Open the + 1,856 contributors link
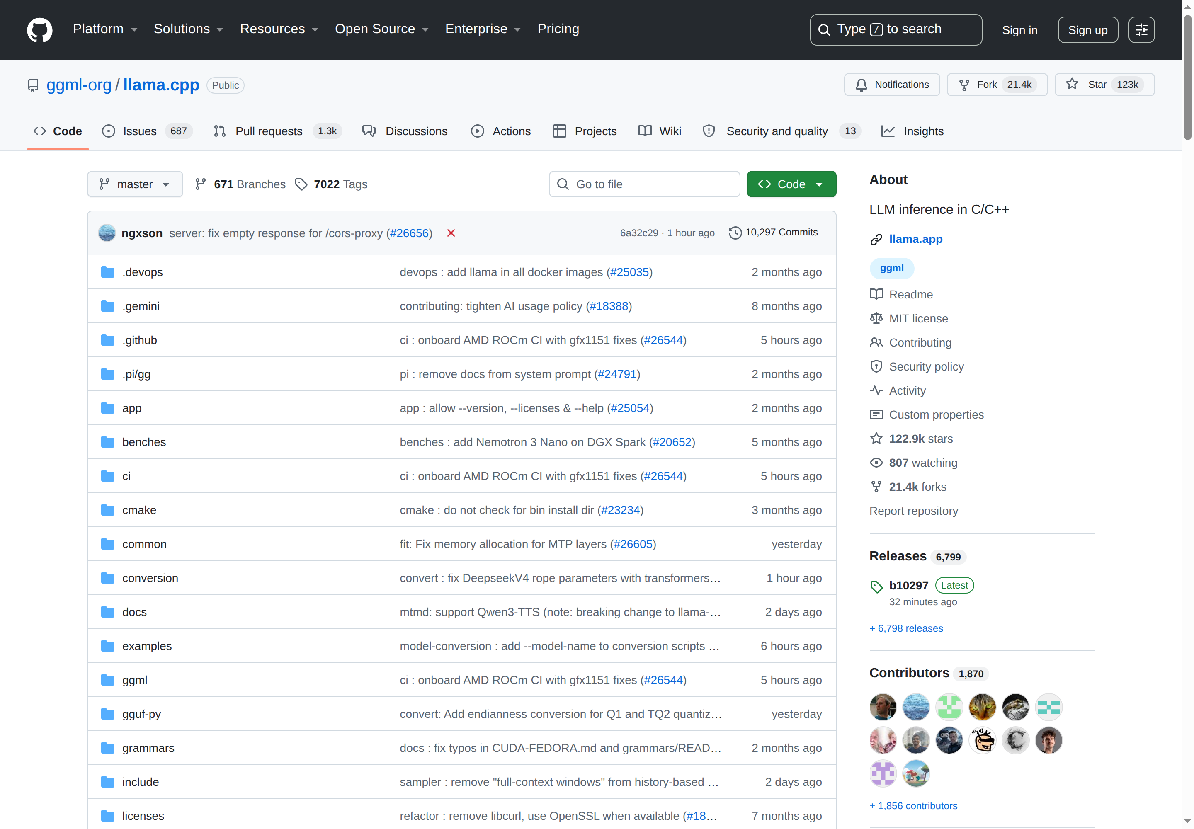Screen dimensions: 1194x829 [x=913, y=806]
